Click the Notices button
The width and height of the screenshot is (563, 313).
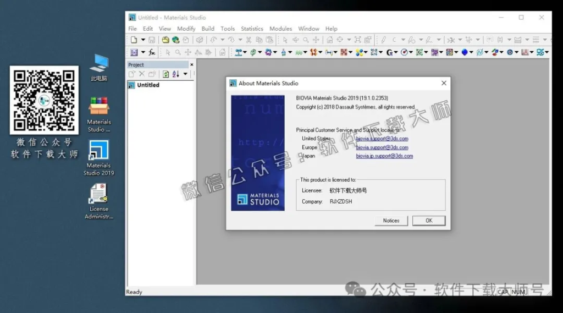pyautogui.click(x=391, y=221)
